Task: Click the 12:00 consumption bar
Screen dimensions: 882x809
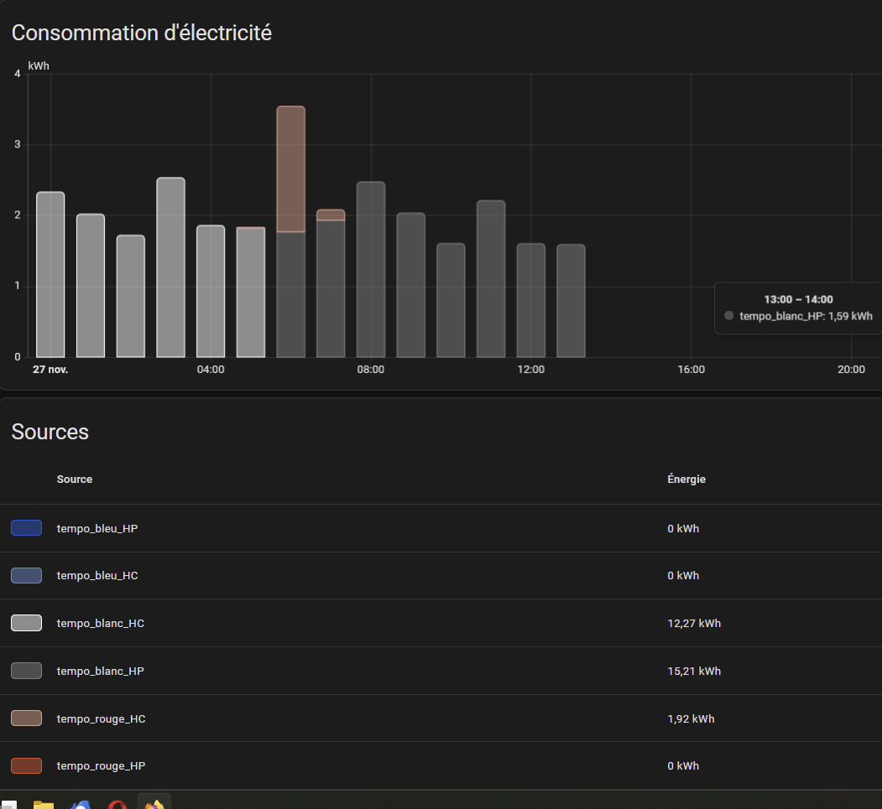Action: click(x=530, y=301)
